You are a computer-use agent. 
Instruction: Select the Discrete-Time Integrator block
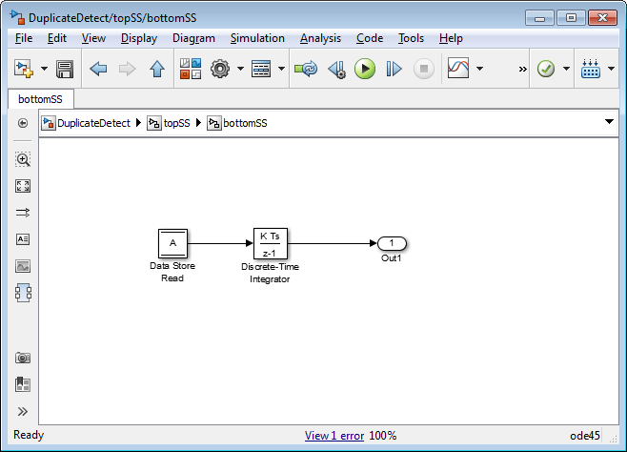coord(271,243)
